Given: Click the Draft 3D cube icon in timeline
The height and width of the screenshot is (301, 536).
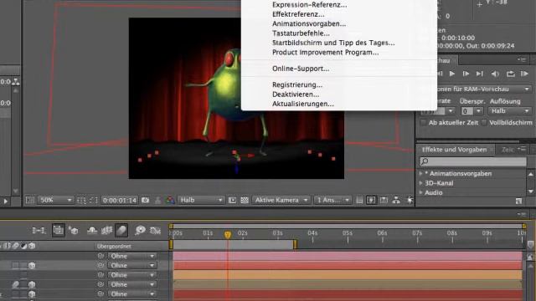Looking at the screenshot, I should [74, 231].
